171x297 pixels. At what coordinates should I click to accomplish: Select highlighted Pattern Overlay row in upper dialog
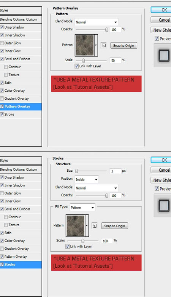21,107
